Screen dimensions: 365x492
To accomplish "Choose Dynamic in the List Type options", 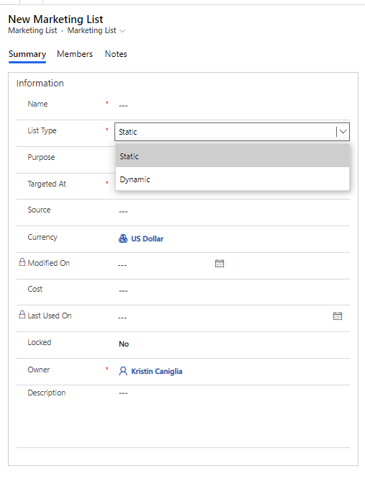I will [233, 179].
